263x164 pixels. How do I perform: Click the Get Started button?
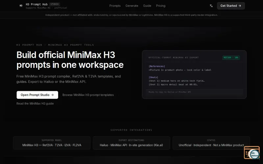click(231, 6)
